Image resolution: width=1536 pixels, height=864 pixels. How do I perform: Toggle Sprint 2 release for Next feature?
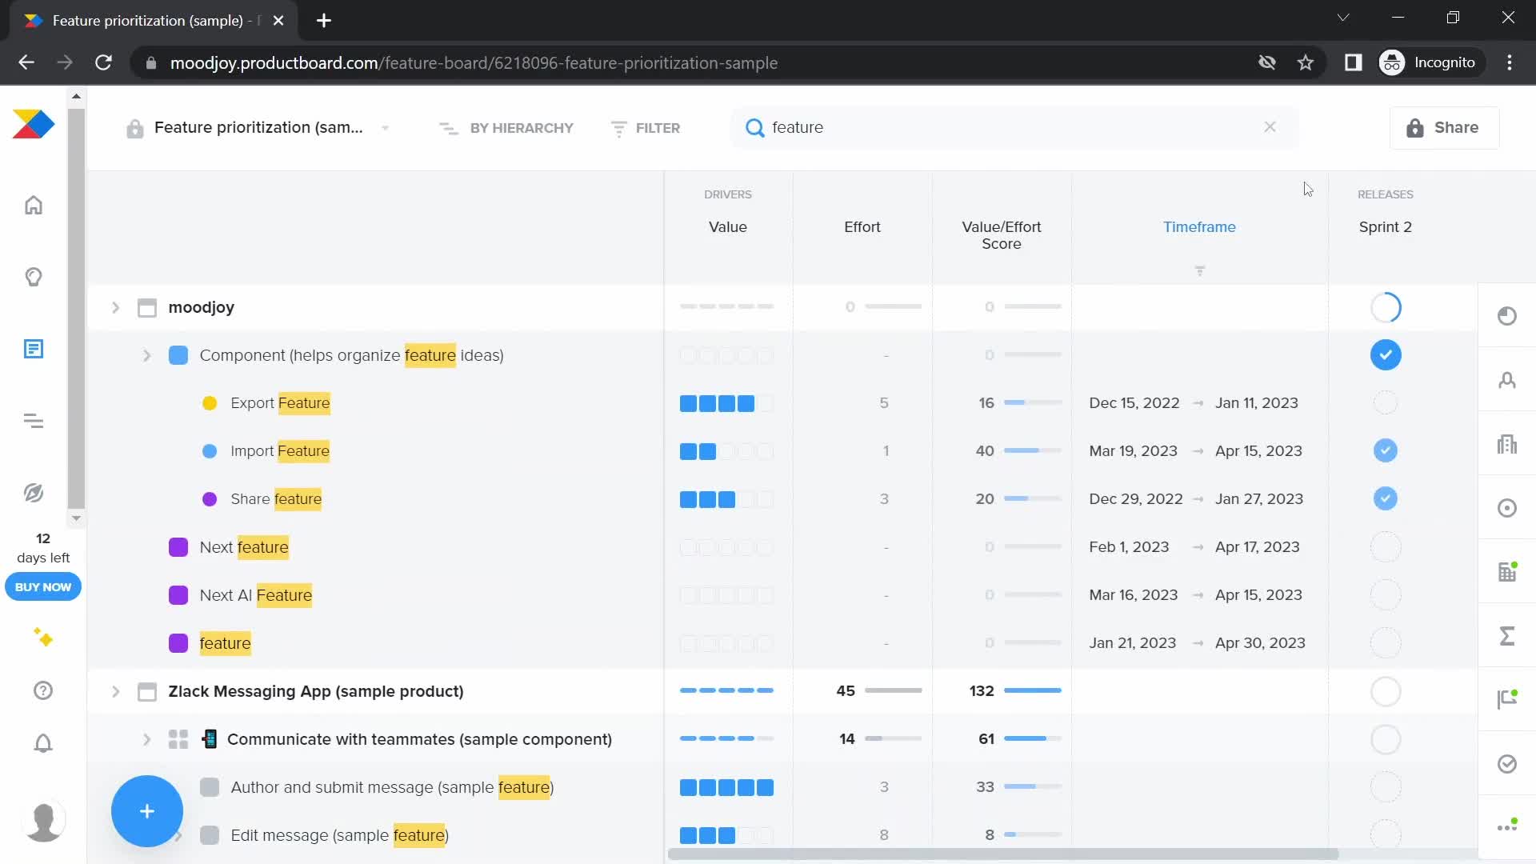pyautogui.click(x=1386, y=547)
